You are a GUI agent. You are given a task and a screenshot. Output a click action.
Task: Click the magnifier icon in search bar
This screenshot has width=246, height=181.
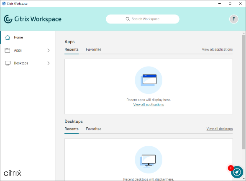pyautogui.click(x=128, y=19)
